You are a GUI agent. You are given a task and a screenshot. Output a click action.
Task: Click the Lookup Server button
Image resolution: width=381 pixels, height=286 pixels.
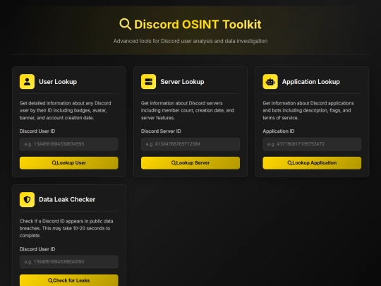(x=190, y=163)
